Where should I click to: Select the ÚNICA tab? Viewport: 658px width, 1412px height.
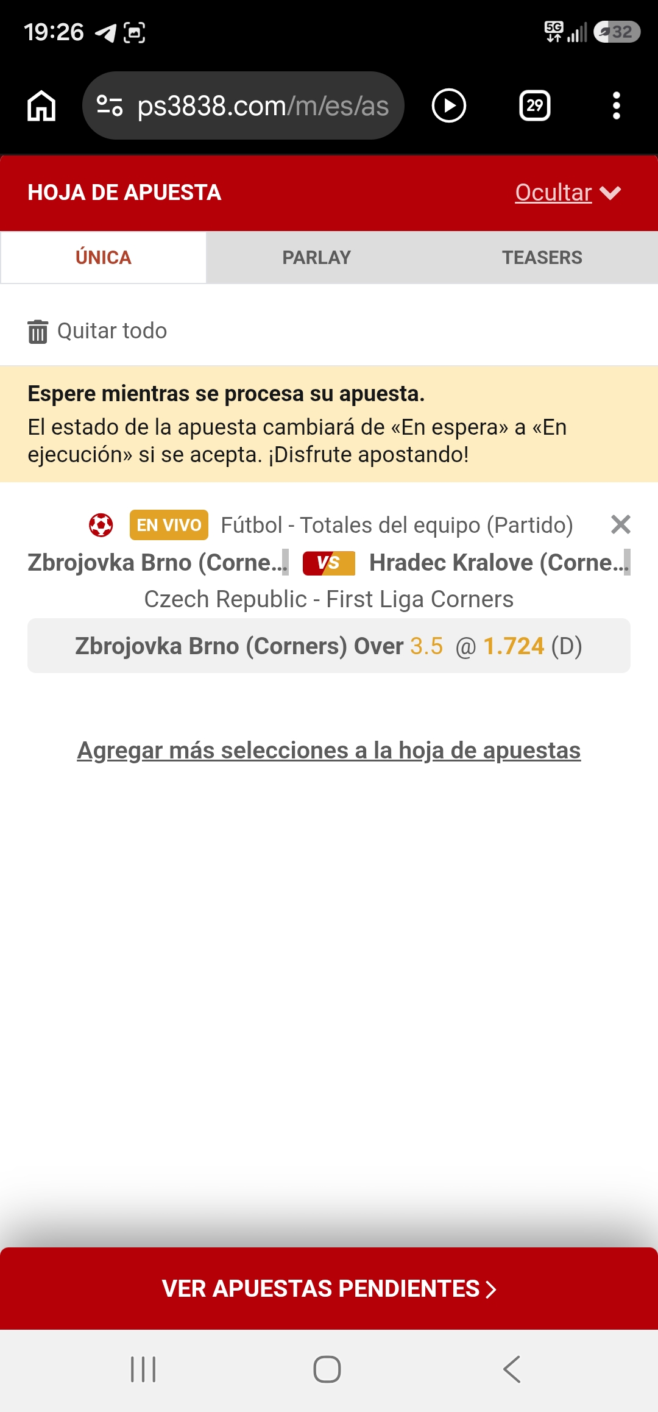(104, 257)
